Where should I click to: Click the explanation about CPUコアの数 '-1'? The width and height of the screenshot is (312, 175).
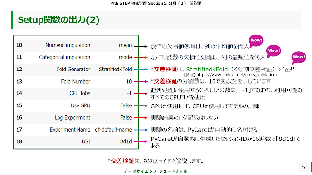[x=226, y=94]
